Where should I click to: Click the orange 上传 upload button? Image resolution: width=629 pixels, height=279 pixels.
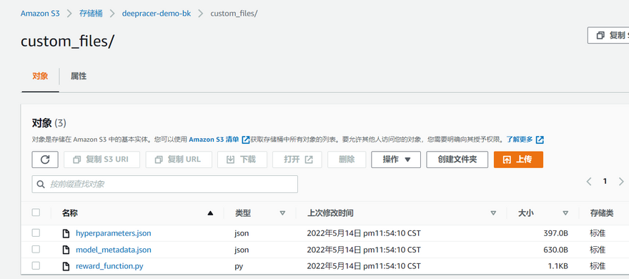click(x=518, y=160)
